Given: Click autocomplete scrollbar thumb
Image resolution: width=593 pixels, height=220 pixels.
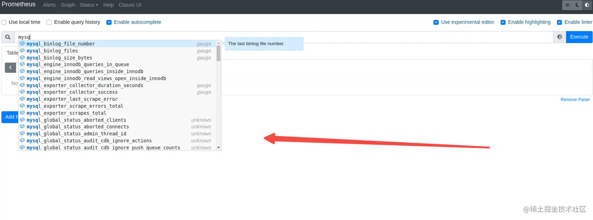Looking at the screenshot, I should [218, 53].
